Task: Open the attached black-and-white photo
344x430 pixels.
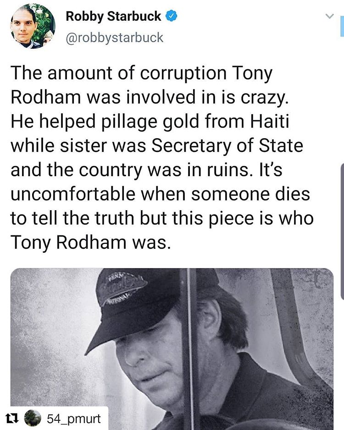Action: pos(172,349)
